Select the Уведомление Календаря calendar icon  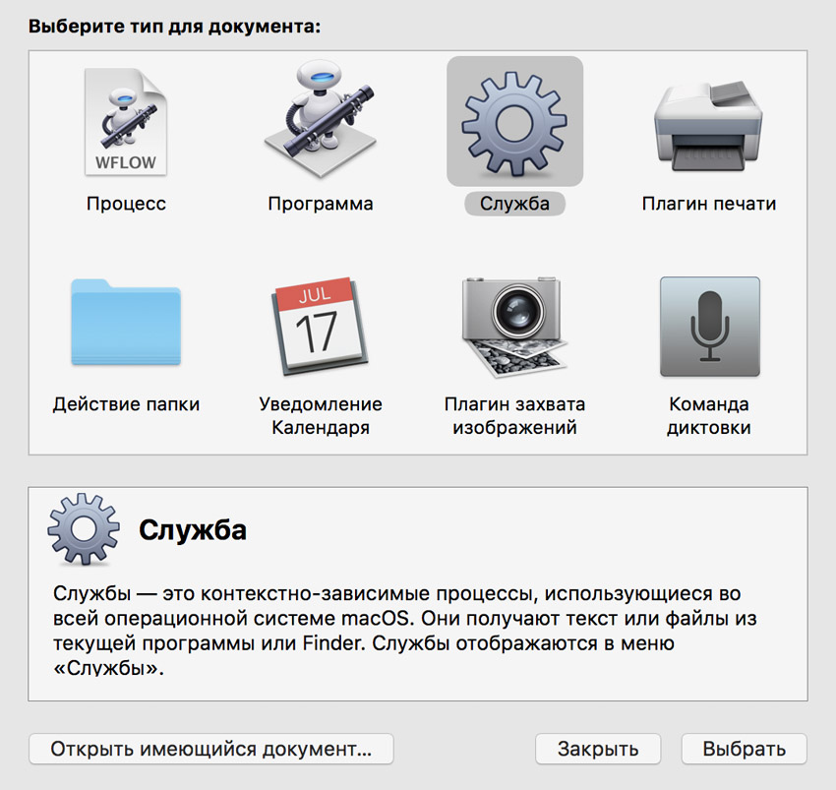coord(321,325)
